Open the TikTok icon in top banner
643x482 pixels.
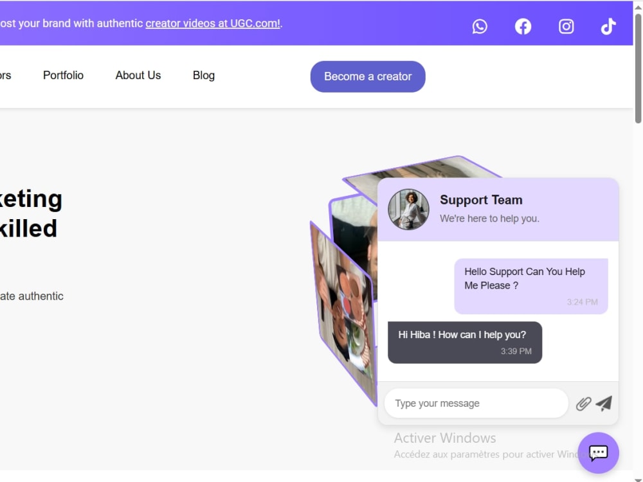[x=608, y=26]
